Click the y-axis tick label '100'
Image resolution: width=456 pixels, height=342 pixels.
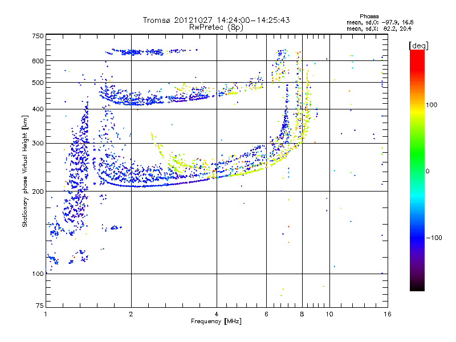pyautogui.click(x=38, y=274)
